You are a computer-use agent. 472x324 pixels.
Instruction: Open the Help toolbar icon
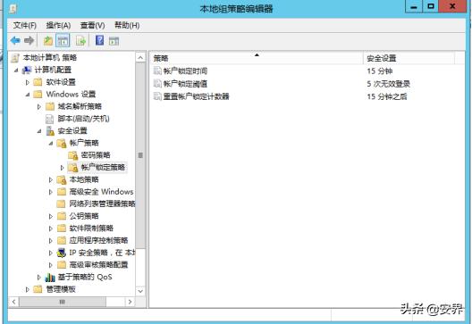99,40
